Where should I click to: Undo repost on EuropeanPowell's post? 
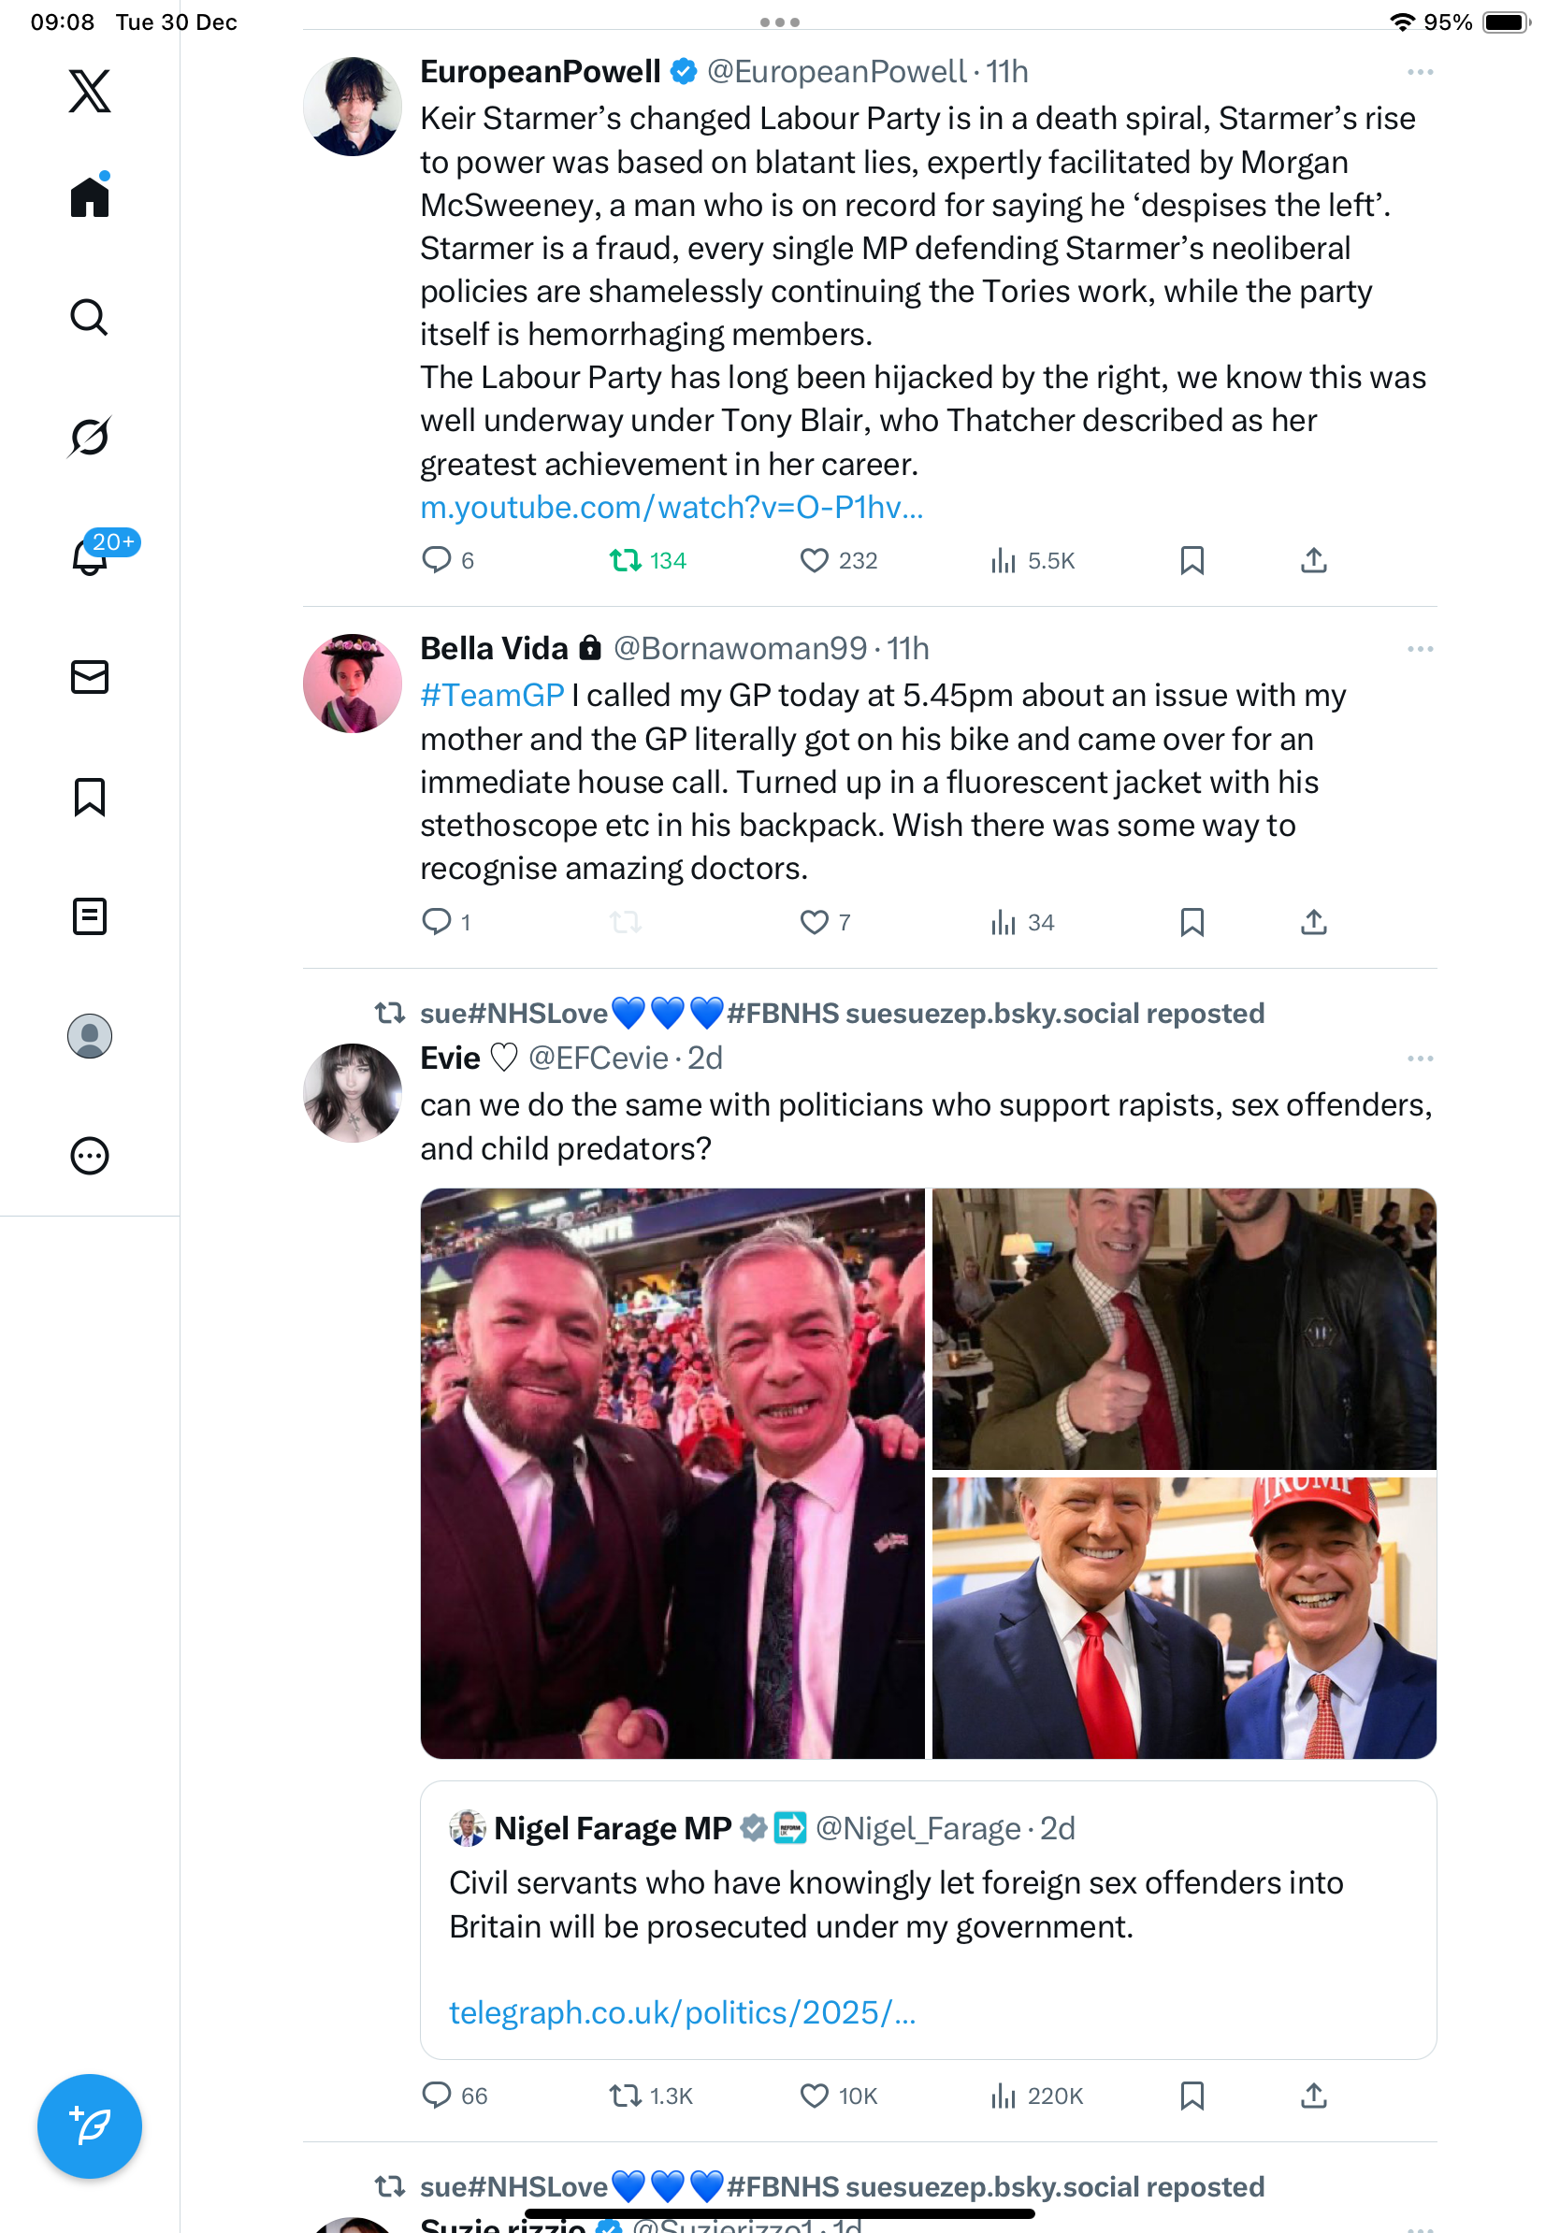point(626,560)
